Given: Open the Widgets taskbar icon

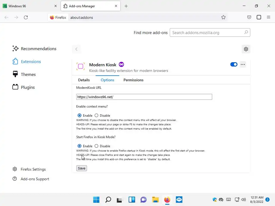Looking at the screenshot, I should coord(132,200).
